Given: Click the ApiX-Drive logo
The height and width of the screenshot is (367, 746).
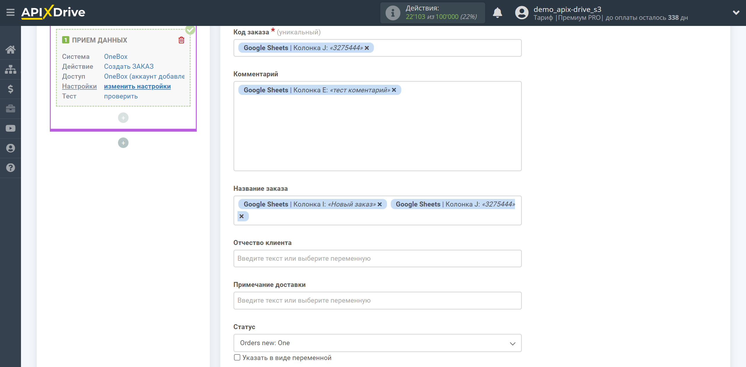Looking at the screenshot, I should (53, 12).
